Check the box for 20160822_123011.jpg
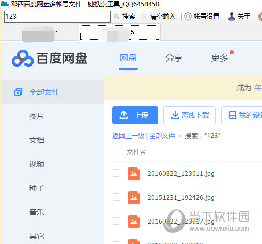Screen dimensions: 262x244 click(117, 173)
